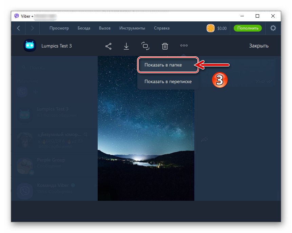This screenshot has width=292, height=233.
Task: Click the download (save as) arrow icon
Action: [x=126, y=46]
